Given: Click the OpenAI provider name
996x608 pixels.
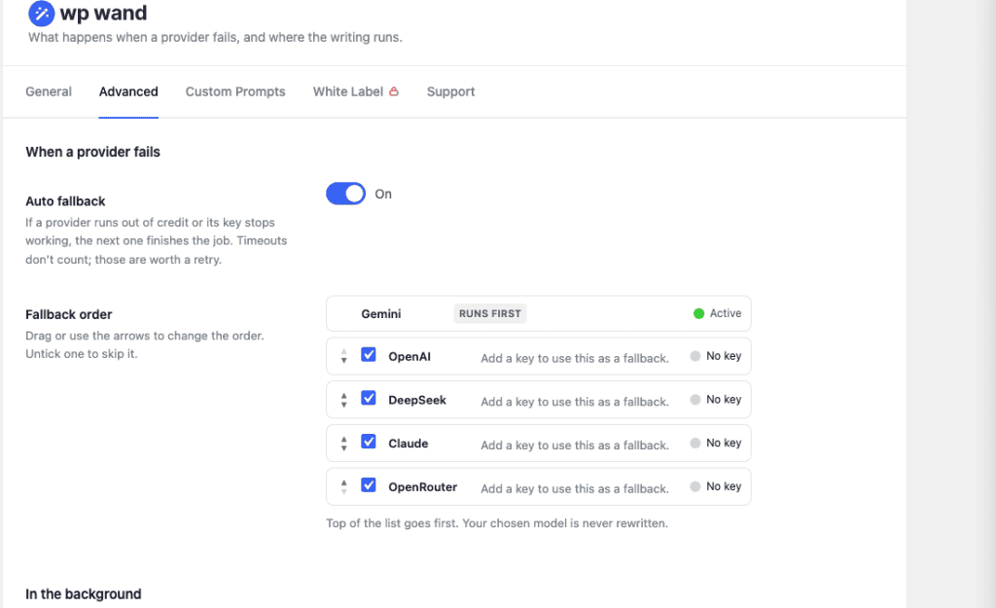Looking at the screenshot, I should pos(409,356).
